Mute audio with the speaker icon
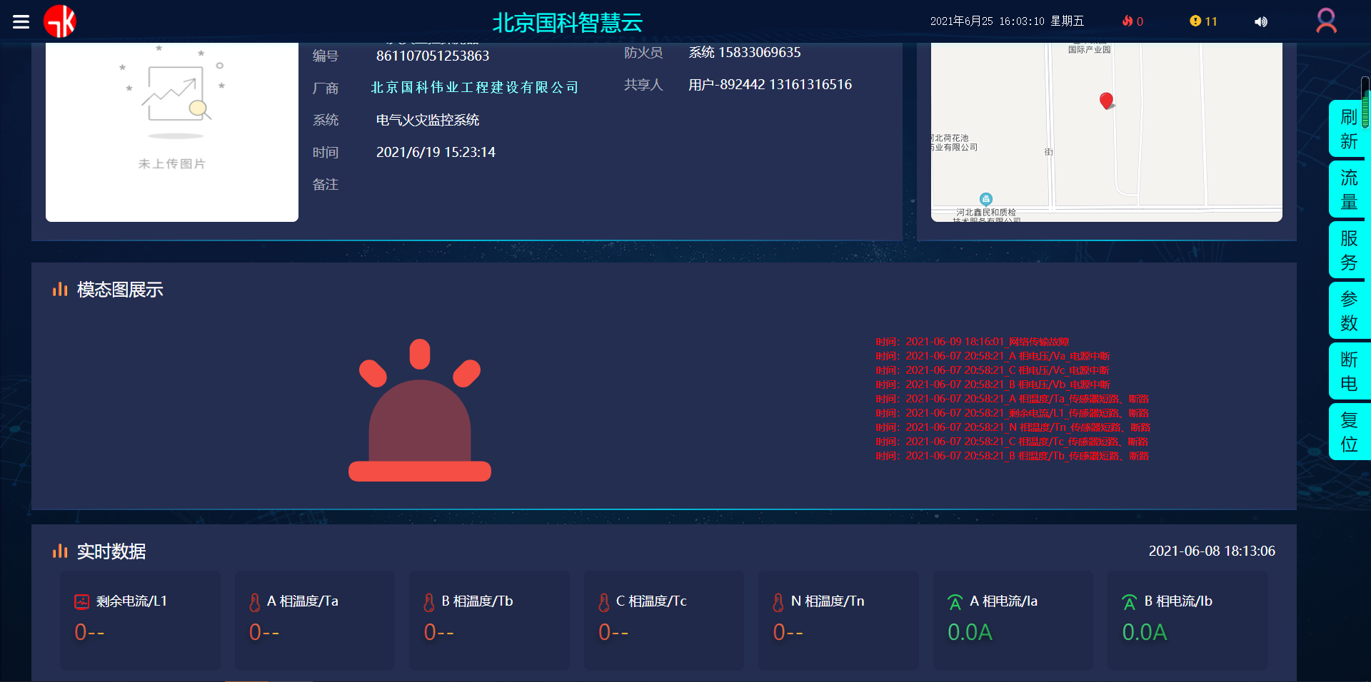1371x682 pixels. tap(1261, 21)
